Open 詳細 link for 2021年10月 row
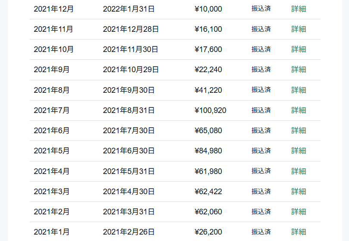349x241 pixels. tap(299, 49)
